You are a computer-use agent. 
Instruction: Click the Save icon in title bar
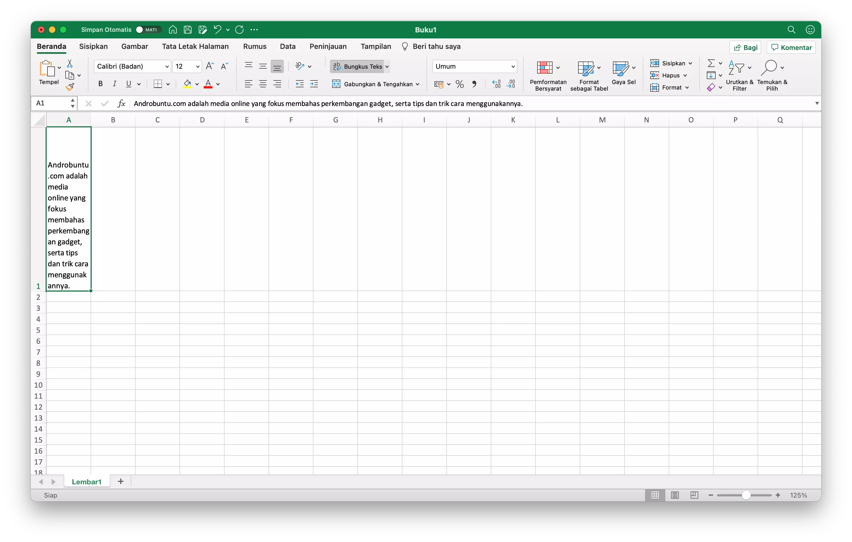click(187, 30)
